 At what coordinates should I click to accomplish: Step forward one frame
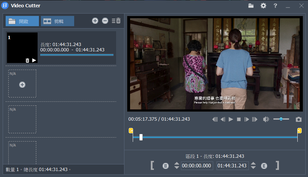(x=247, y=119)
